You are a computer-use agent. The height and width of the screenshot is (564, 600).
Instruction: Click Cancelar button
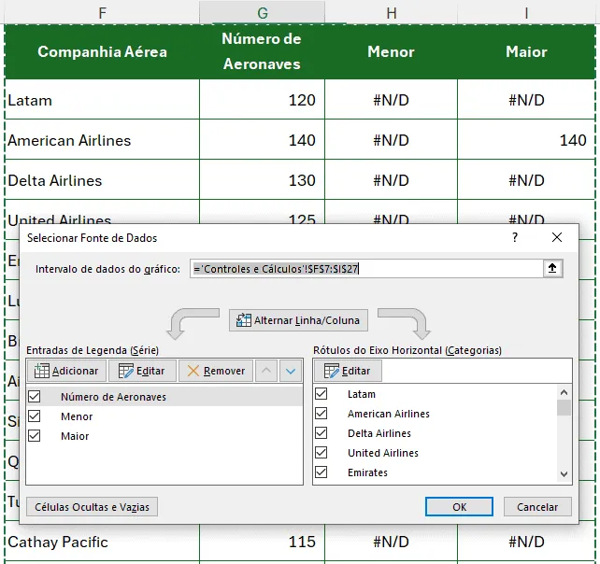coord(537,507)
